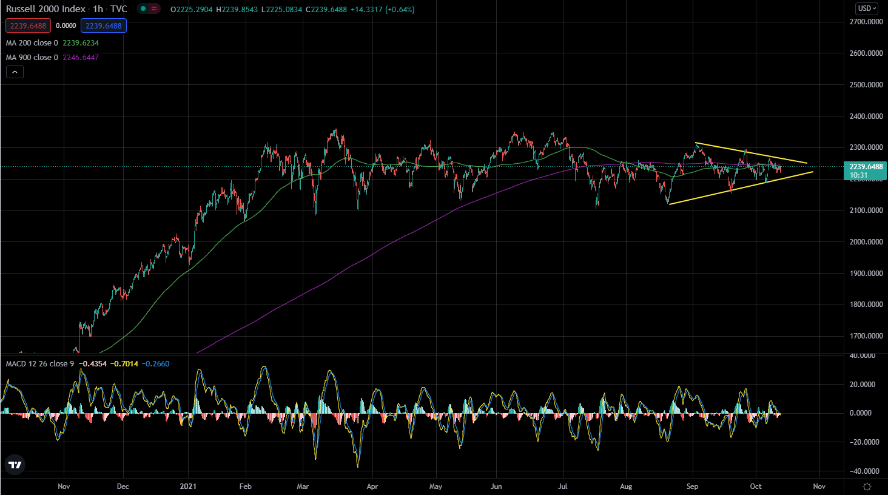Click the Feb label on the time axis
888x495 pixels.
(245, 487)
